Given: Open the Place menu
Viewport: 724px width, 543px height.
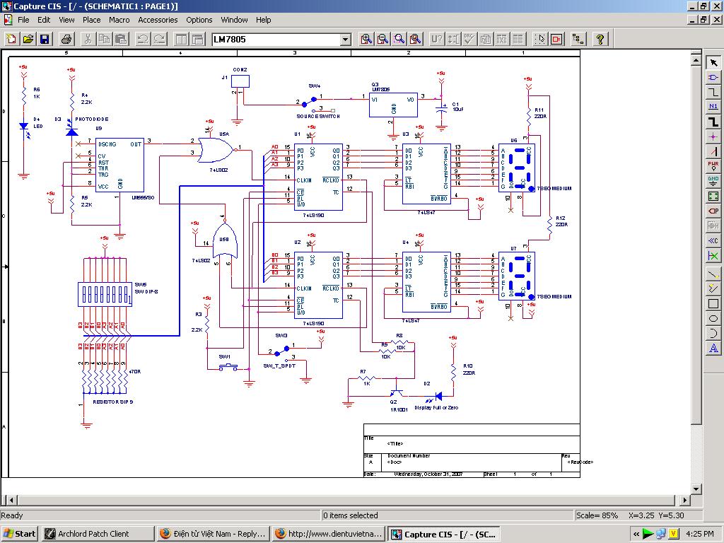Looking at the screenshot, I should pyautogui.click(x=92, y=20).
